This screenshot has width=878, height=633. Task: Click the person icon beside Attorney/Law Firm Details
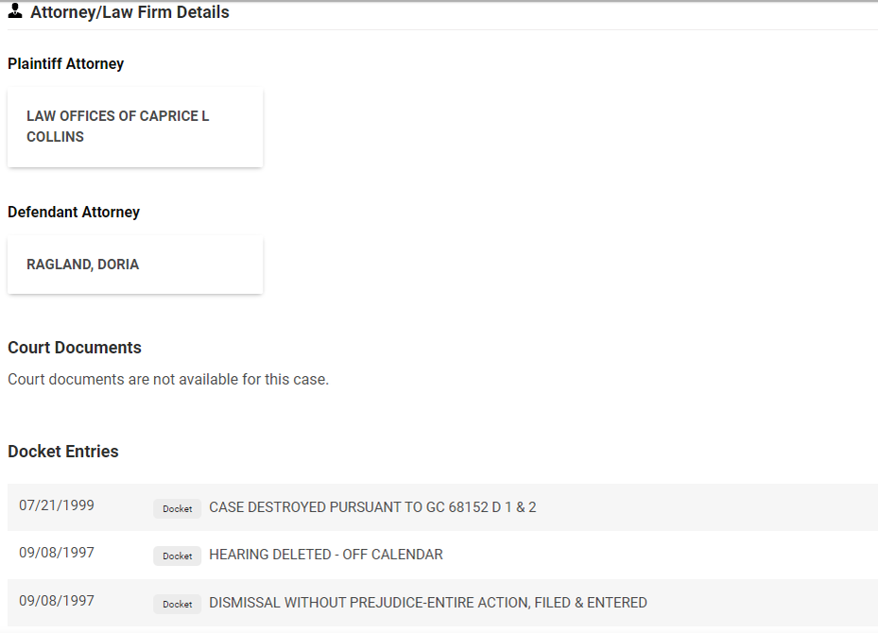[15, 12]
